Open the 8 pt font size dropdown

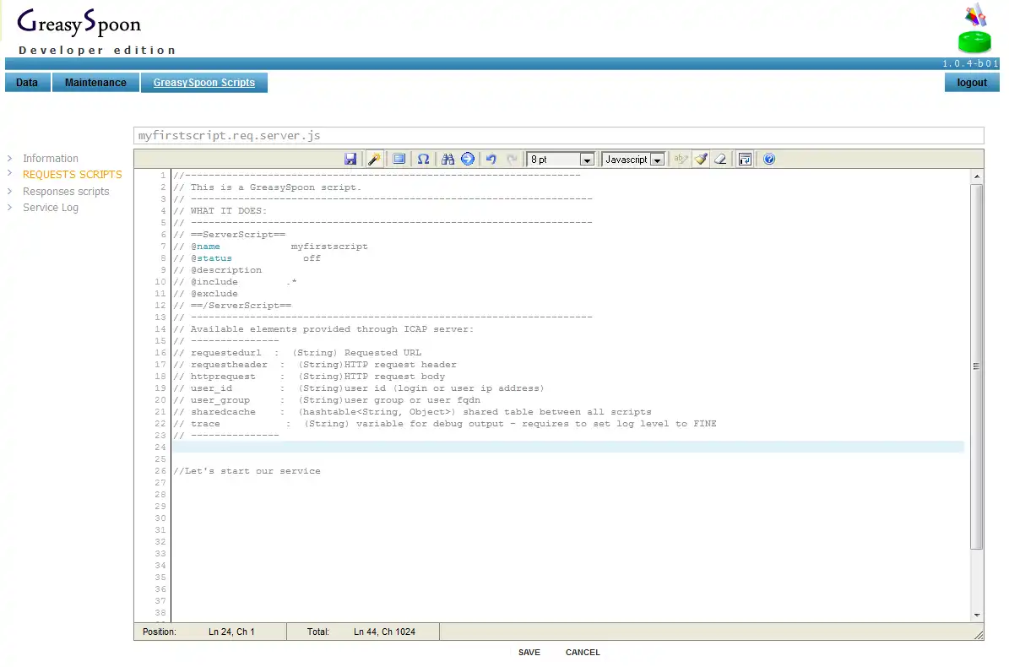pyautogui.click(x=561, y=160)
